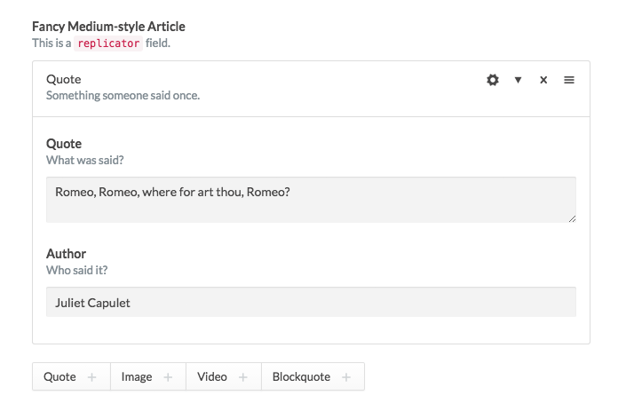Viewport: 626px width, 419px height.
Task: Focus the Romeo quote text area
Action: coord(310,200)
